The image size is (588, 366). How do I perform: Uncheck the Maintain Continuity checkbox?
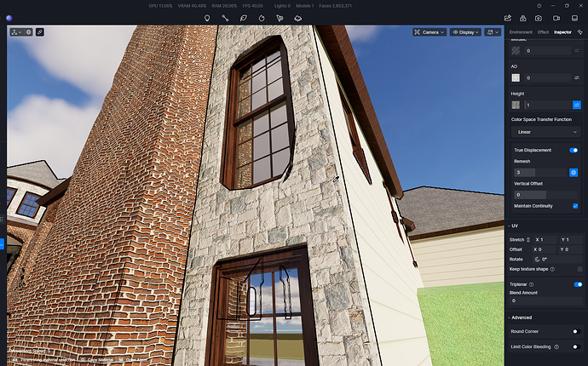pos(575,206)
